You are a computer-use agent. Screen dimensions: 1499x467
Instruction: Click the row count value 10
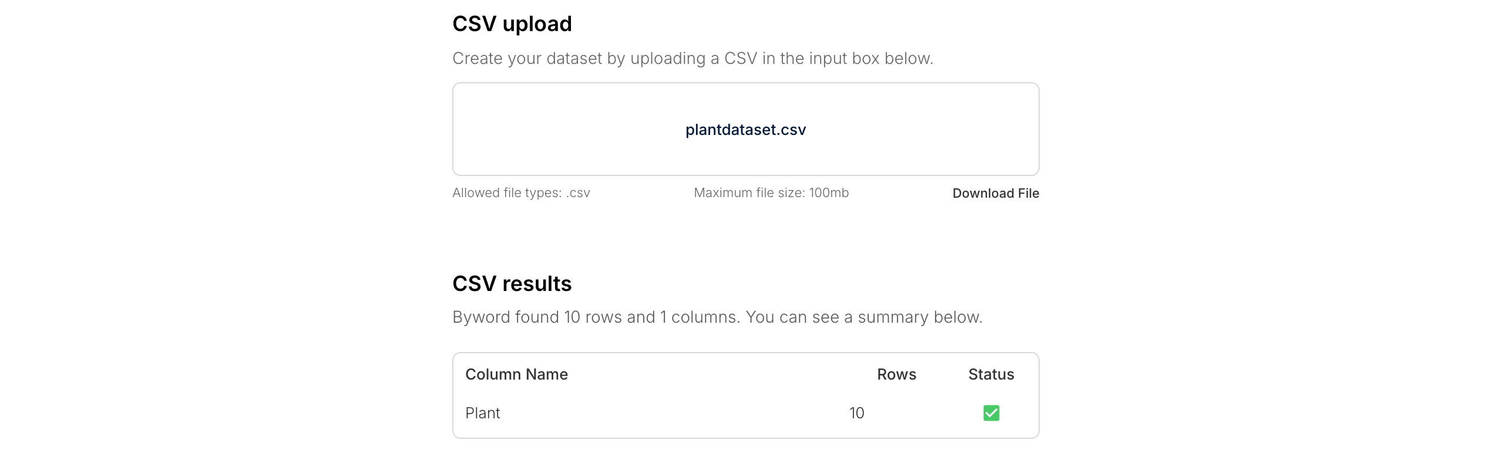(856, 413)
